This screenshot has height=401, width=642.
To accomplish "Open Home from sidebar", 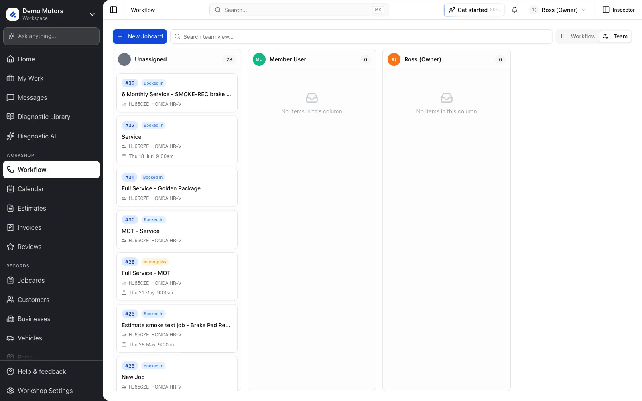I will point(51,59).
